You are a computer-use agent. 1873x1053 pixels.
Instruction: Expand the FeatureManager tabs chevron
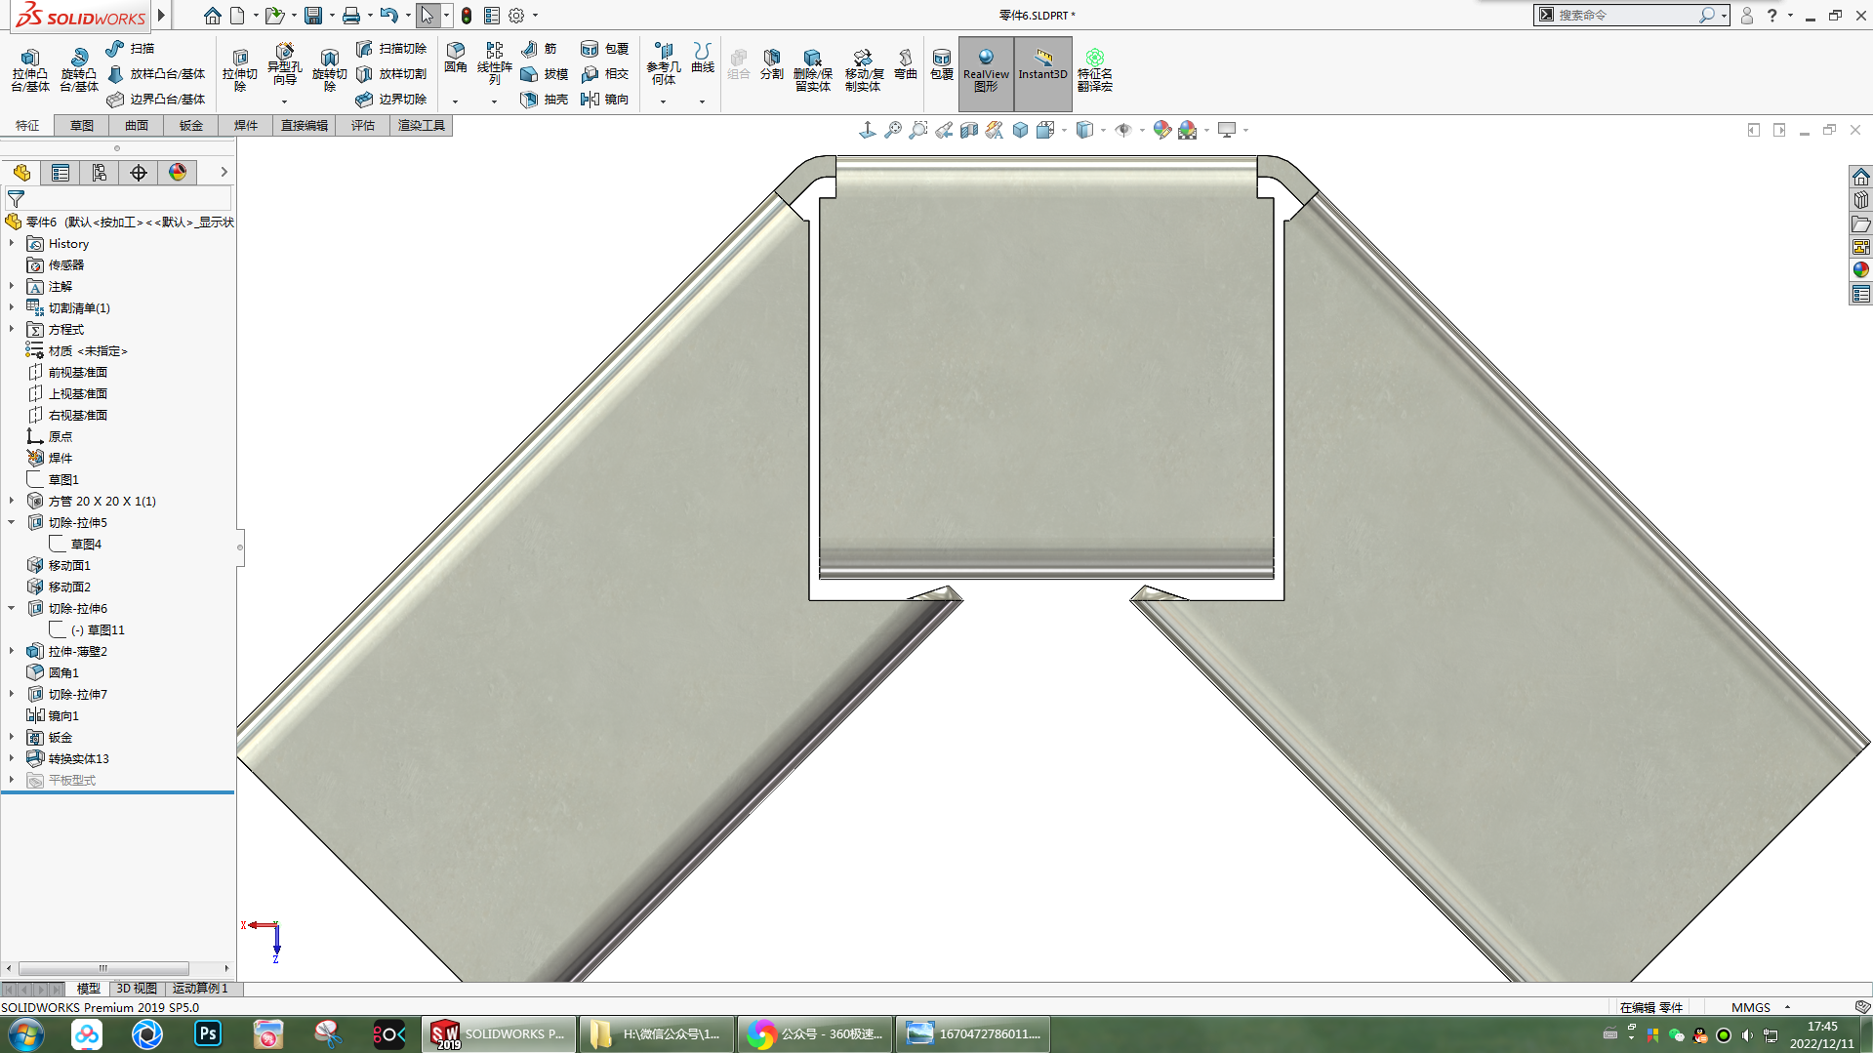click(x=224, y=172)
